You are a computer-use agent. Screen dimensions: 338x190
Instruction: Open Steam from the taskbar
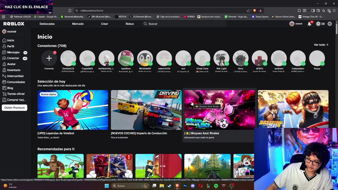point(169,186)
